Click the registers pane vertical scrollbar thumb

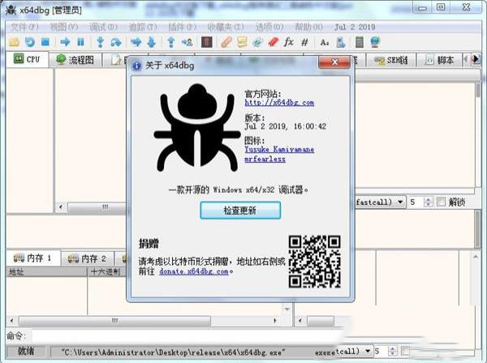click(x=478, y=90)
